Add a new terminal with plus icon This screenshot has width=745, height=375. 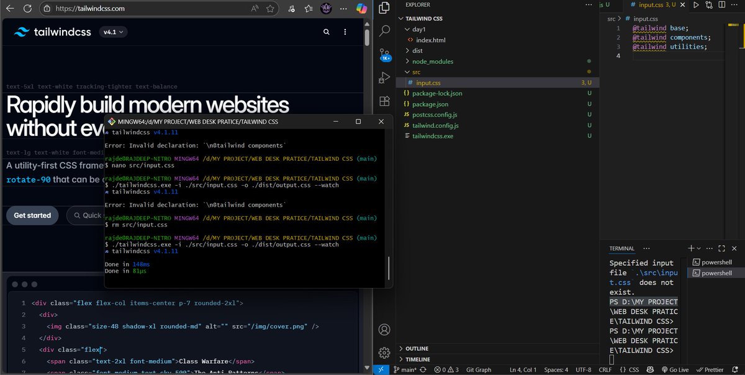coord(691,248)
